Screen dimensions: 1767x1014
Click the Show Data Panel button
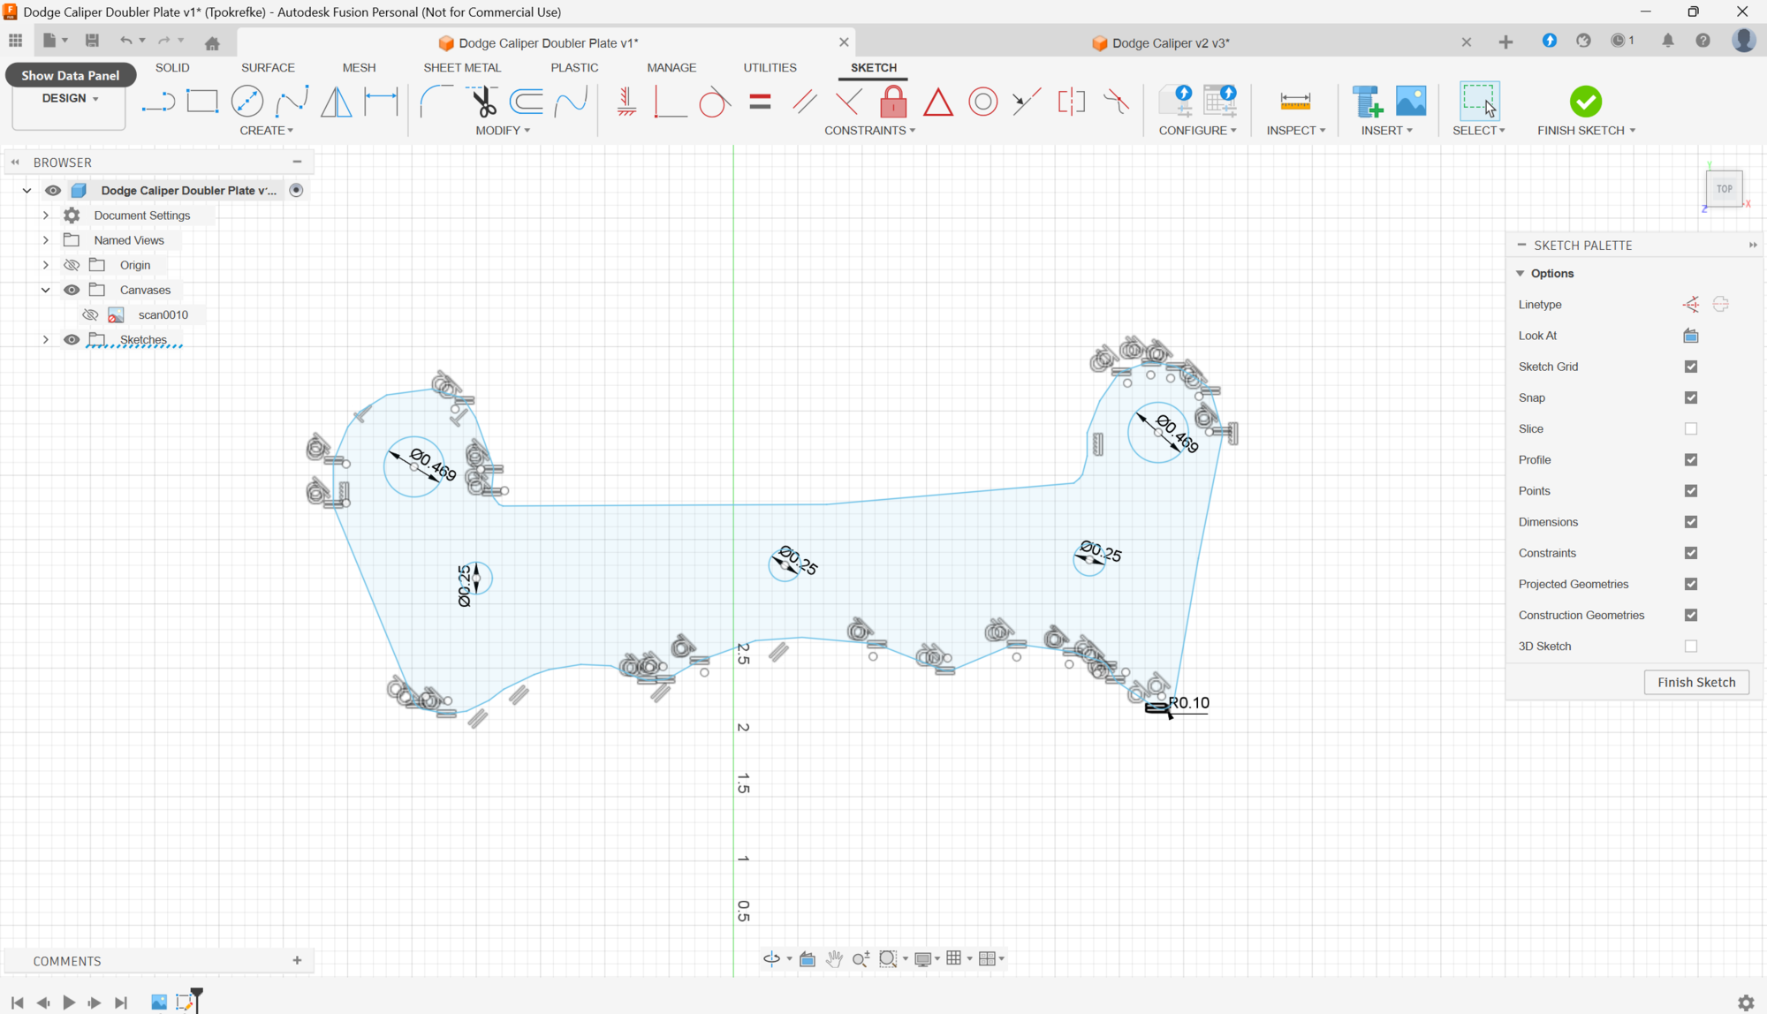tap(70, 75)
